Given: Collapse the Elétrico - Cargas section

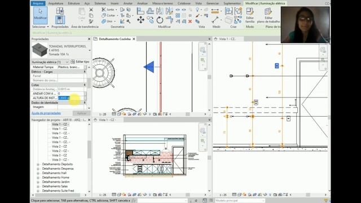Looking at the screenshot, I should (85, 72).
